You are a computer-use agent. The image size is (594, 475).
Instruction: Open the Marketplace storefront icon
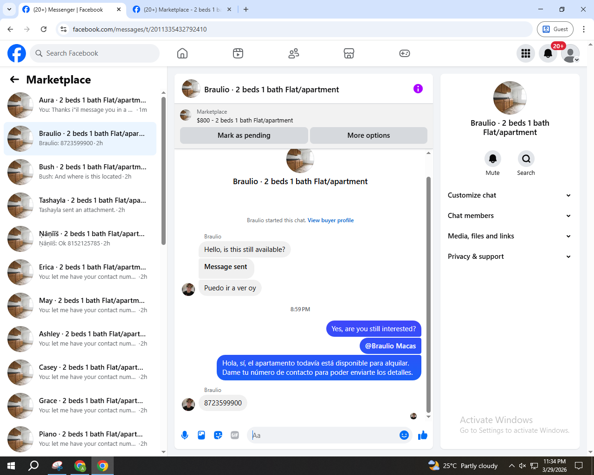pyautogui.click(x=349, y=53)
